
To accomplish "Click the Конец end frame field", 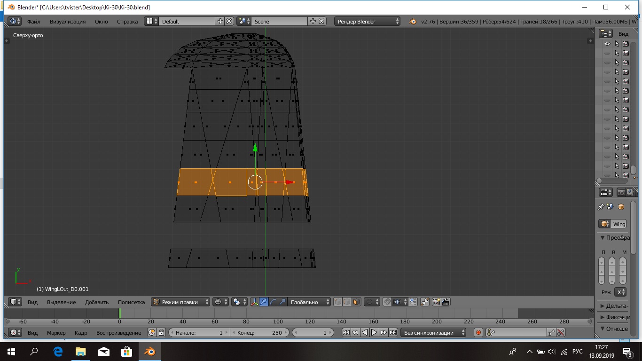I will pyautogui.click(x=260, y=333).
